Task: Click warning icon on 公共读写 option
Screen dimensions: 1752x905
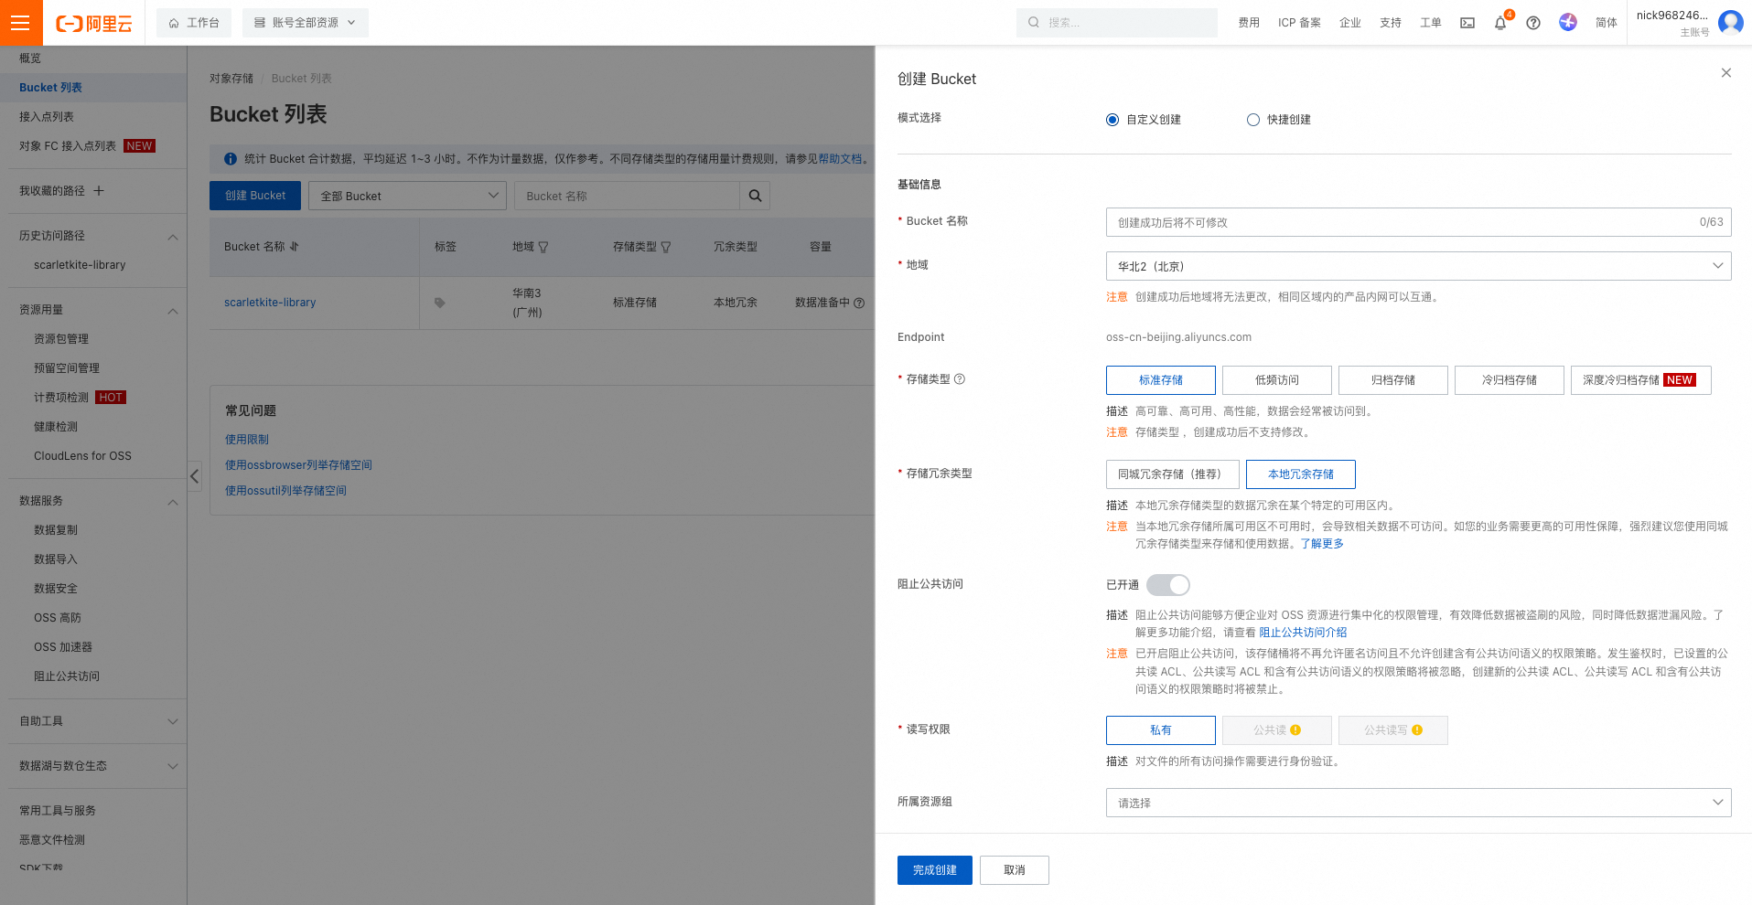Action: coord(1417,729)
